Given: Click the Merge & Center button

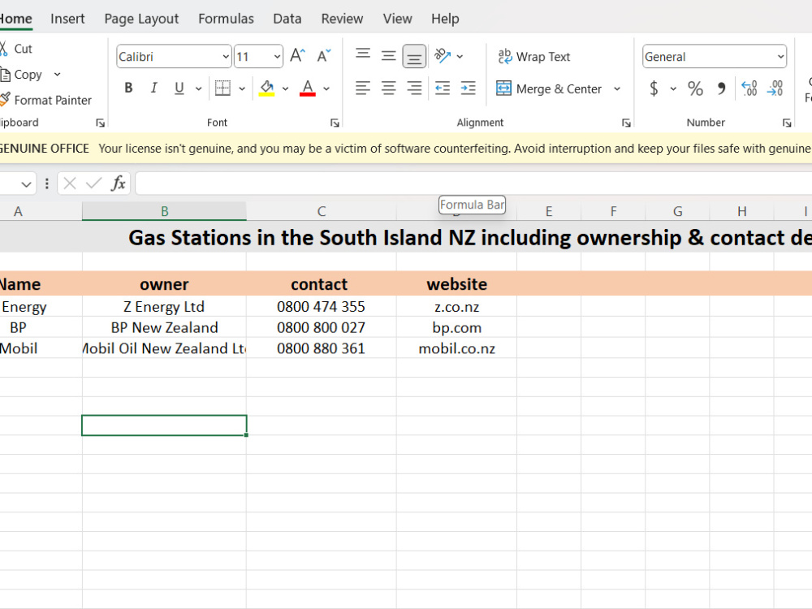Looking at the screenshot, I should click(x=550, y=89).
